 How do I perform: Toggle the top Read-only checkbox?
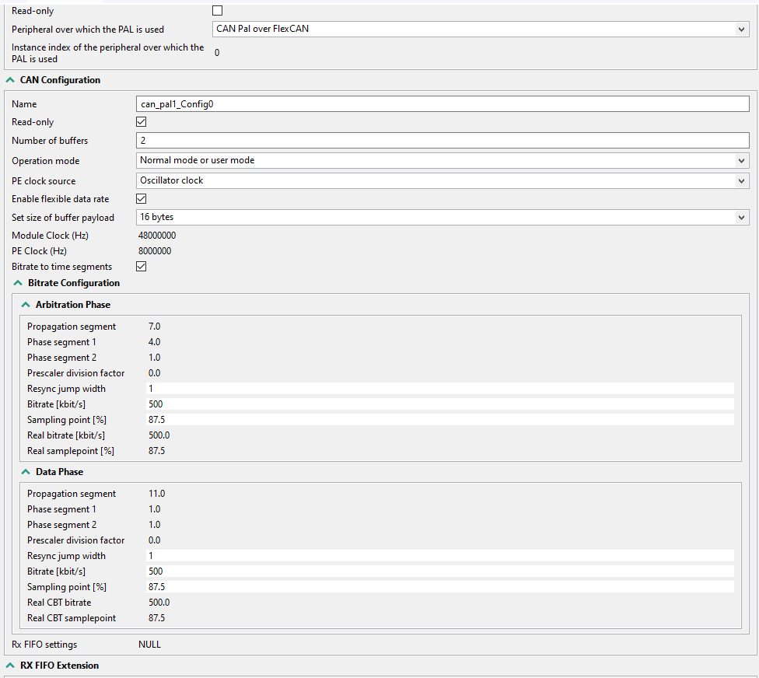click(x=218, y=11)
